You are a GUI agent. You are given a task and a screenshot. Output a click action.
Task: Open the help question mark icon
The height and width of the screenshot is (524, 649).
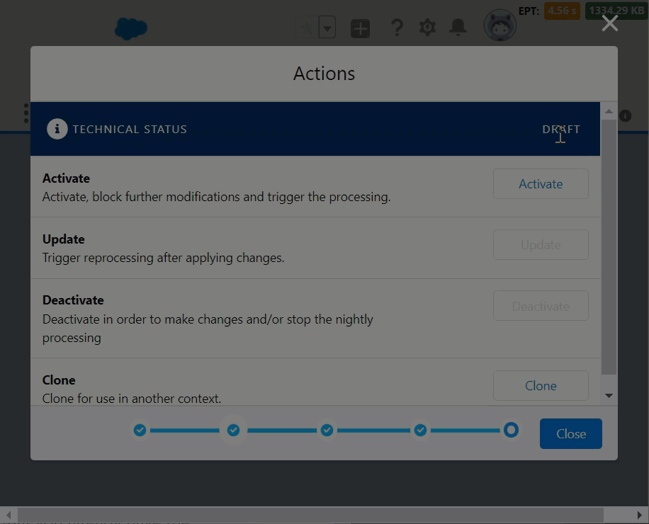[x=397, y=28]
